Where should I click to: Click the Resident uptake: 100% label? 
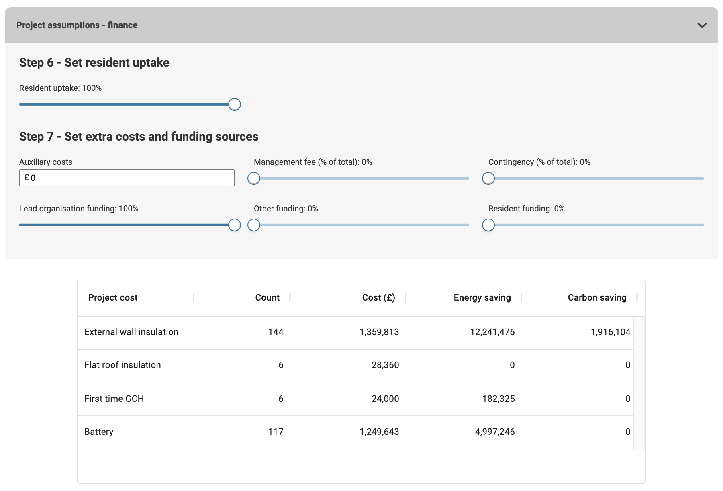point(60,88)
